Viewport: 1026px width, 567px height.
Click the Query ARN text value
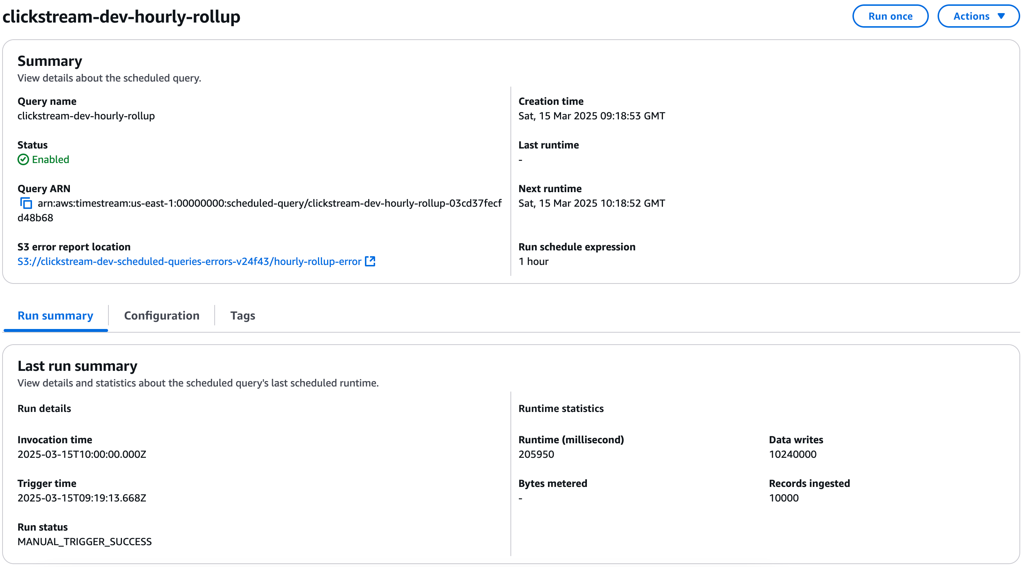click(260, 210)
